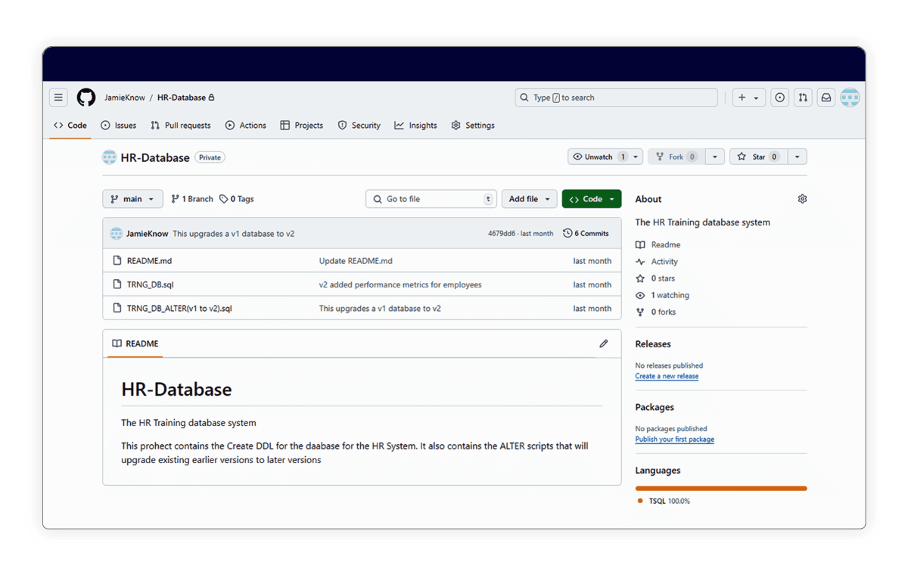Select the README tab in file viewer

135,343
